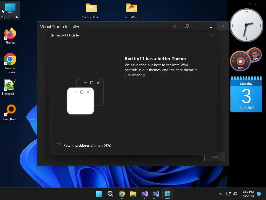The image size is (266, 200).
Task: Open the RectifyPad-... folder on the desktop
Action: pos(132,10)
